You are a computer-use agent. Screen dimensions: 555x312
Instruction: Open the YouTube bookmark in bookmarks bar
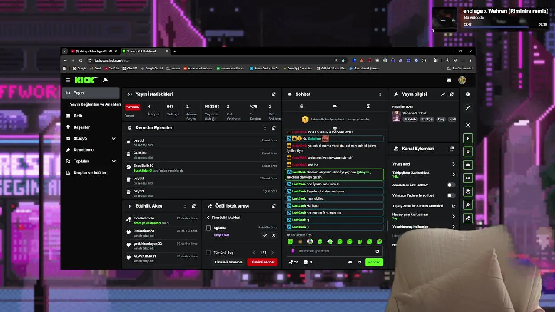[x=112, y=68]
